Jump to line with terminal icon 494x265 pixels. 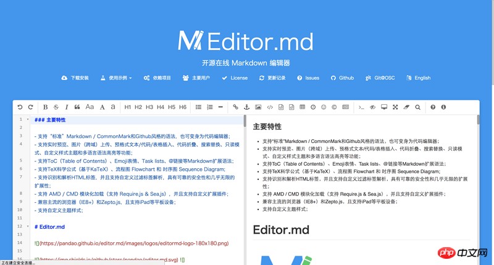pos(361,107)
